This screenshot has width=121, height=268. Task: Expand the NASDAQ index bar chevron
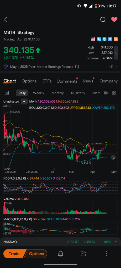[116, 242]
